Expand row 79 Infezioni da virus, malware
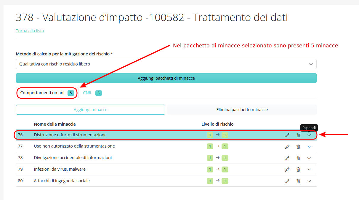Image resolution: width=359 pixels, height=200 pixels. click(x=309, y=169)
